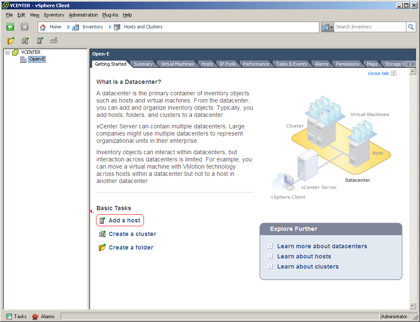The width and height of the screenshot is (420, 322).
Task: Click the vertical scrollbar up arrow
Action: [412, 71]
